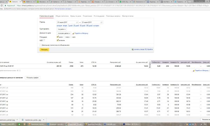Click the help icon next to НДС

click(44, 40)
